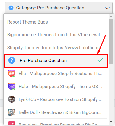Click the Lynk+Co round logo icon
This screenshot has width=115, height=126.
(x=12, y=99)
